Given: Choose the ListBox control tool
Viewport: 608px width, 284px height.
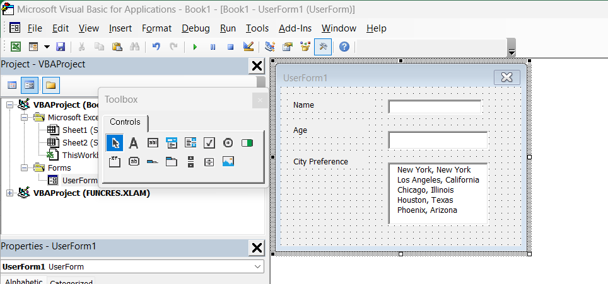Looking at the screenshot, I should (190, 143).
